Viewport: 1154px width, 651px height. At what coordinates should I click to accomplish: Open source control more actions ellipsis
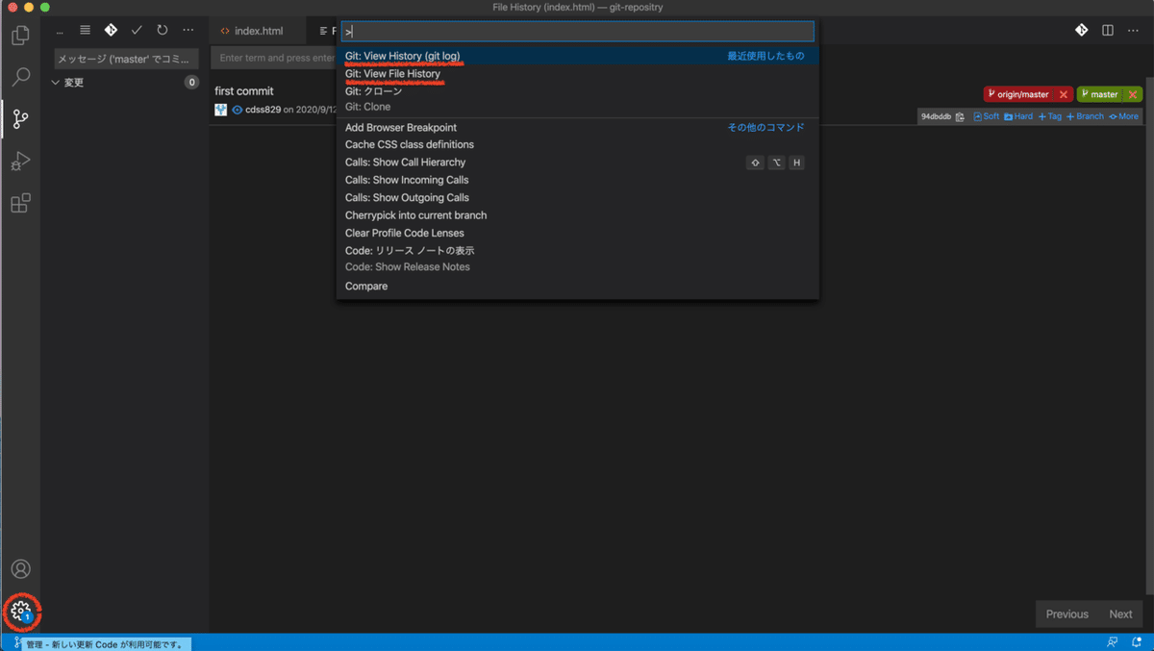click(x=188, y=30)
